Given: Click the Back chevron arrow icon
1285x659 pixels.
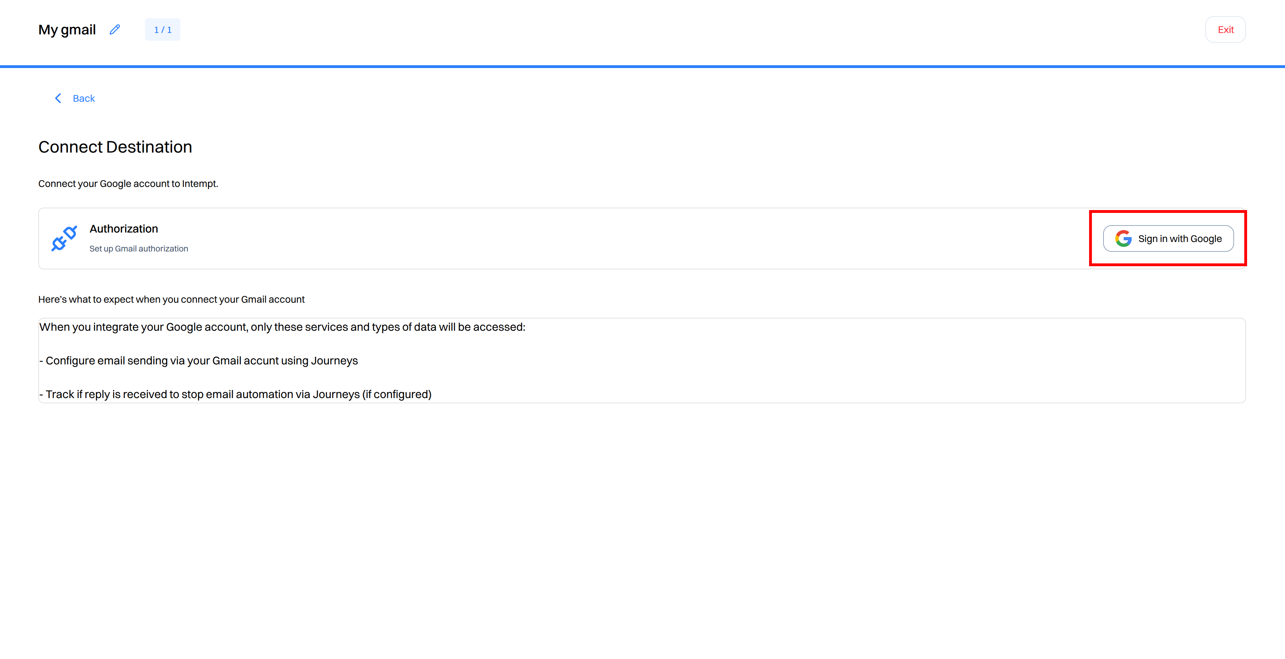Looking at the screenshot, I should pyautogui.click(x=58, y=98).
